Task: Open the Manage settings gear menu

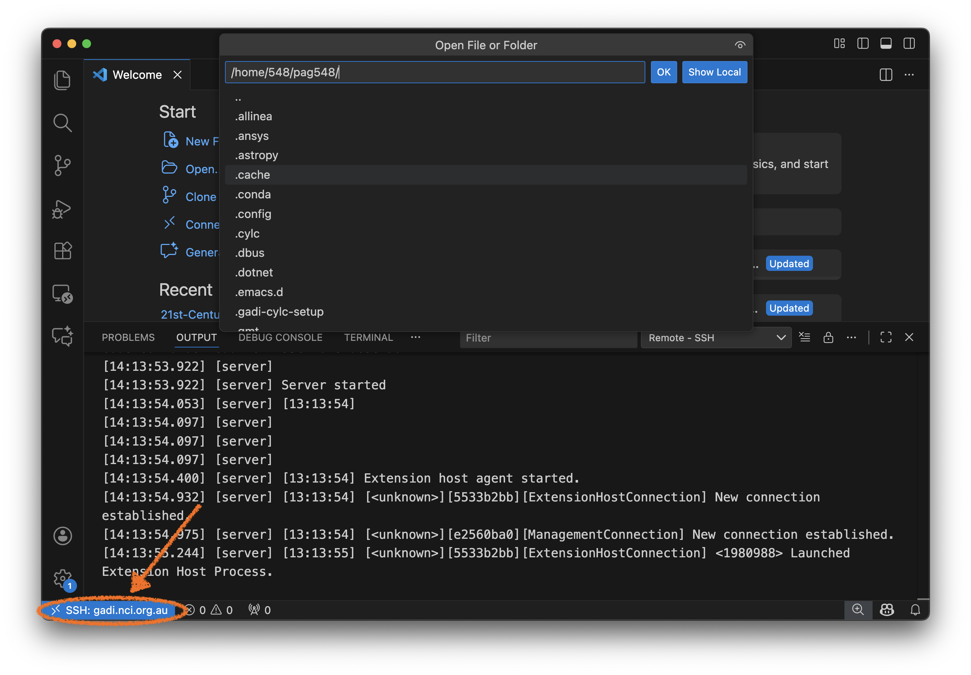Action: tap(63, 578)
